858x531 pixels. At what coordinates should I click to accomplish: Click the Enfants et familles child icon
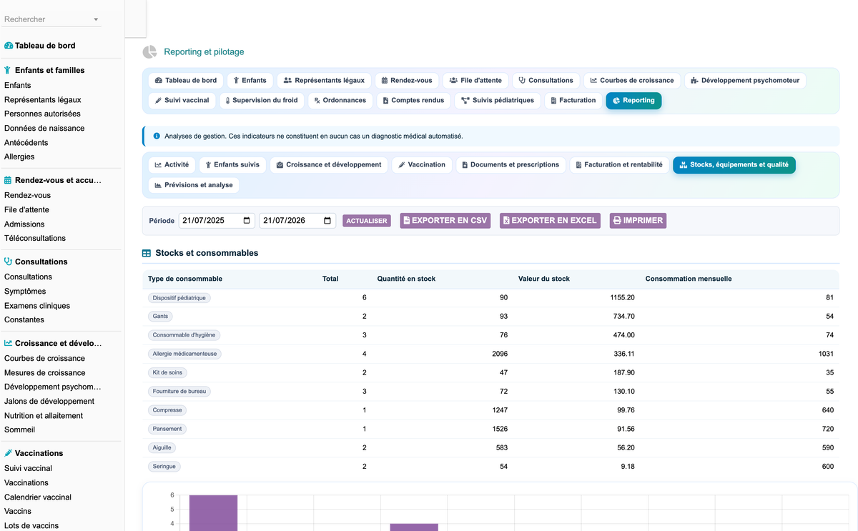click(8, 70)
